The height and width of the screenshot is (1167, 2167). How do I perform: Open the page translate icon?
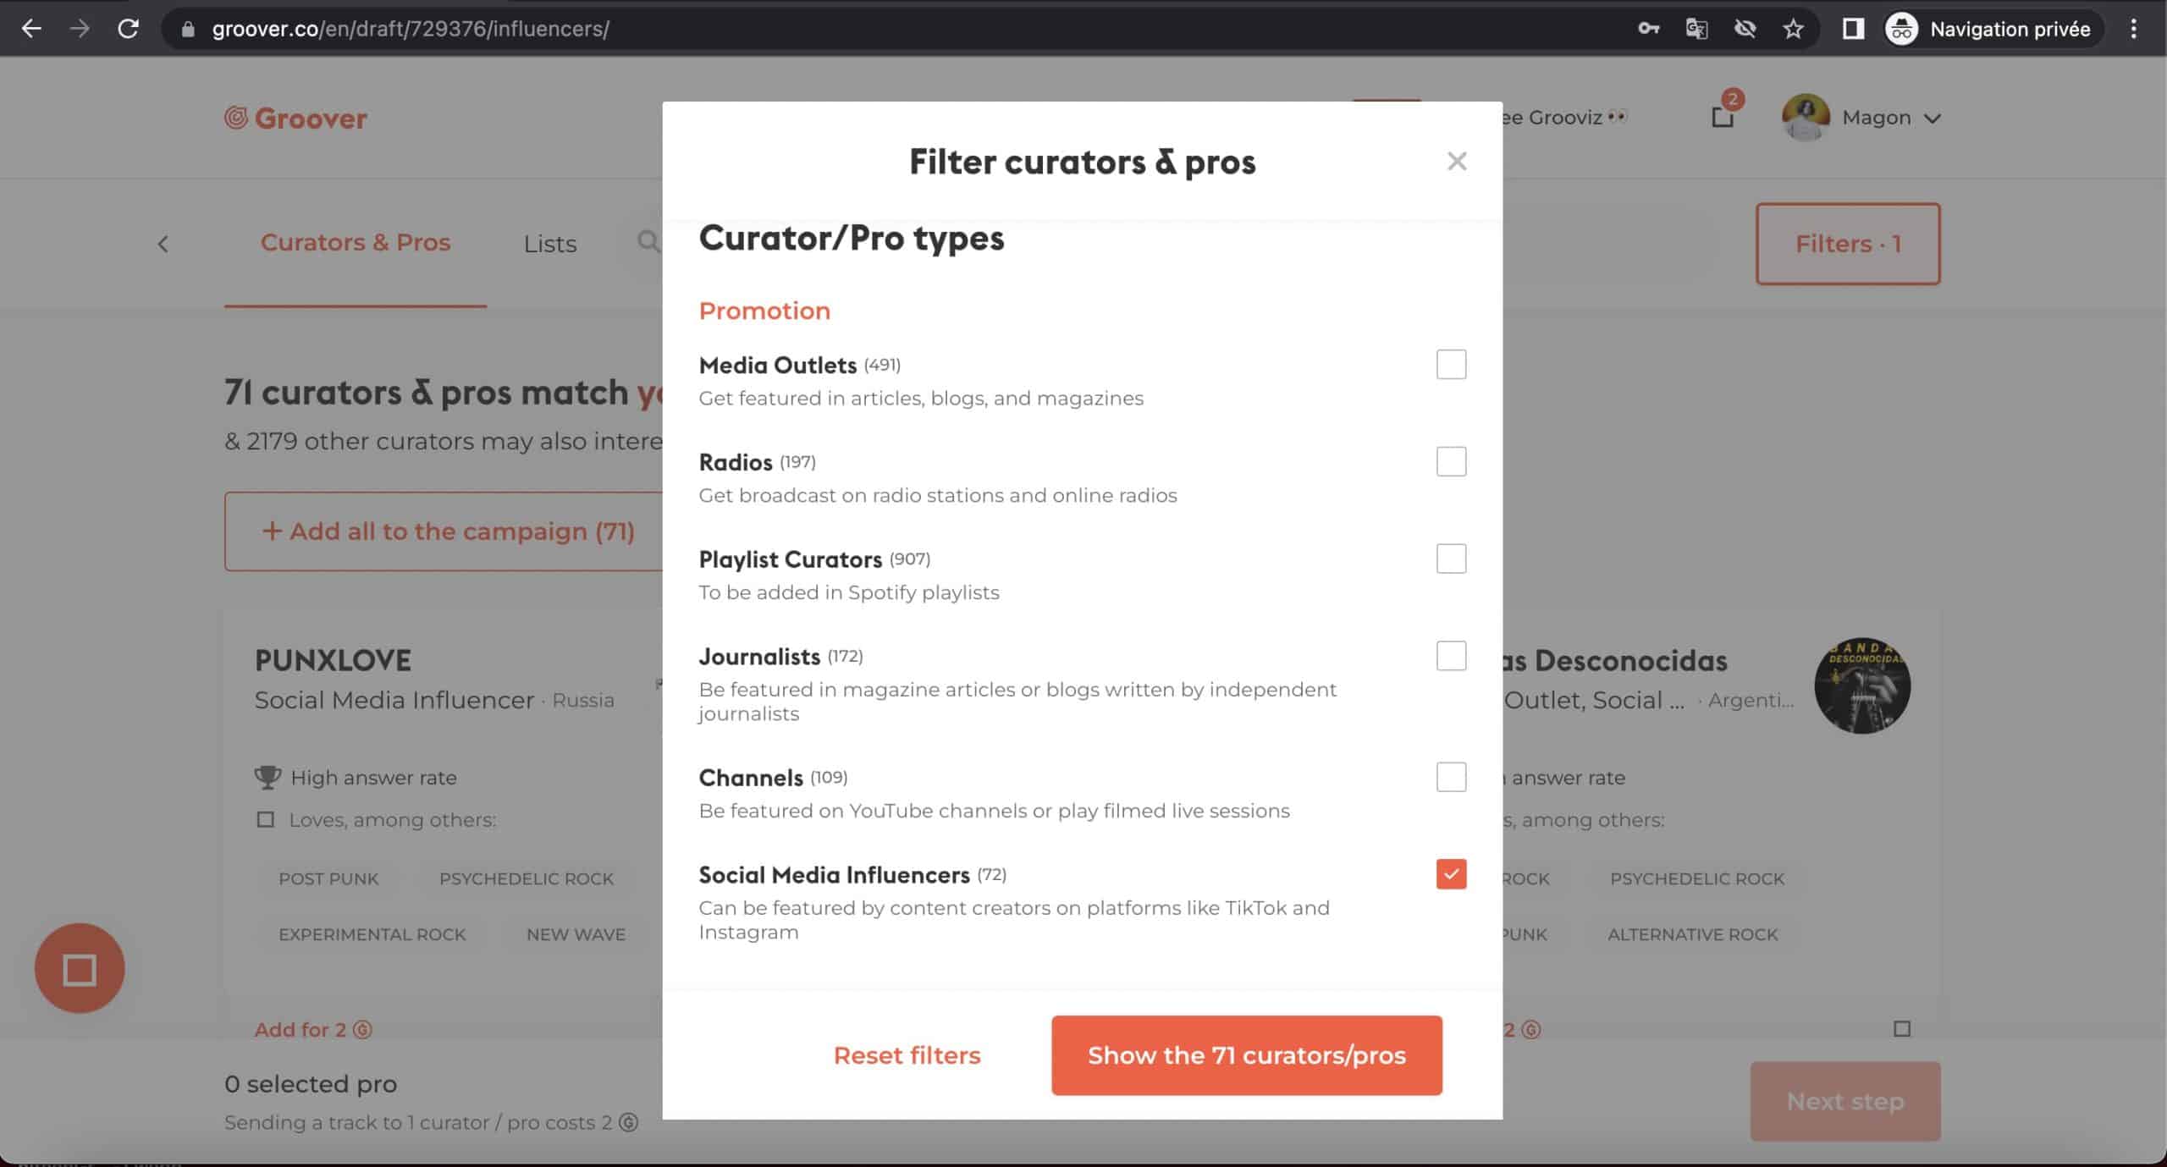(1696, 29)
